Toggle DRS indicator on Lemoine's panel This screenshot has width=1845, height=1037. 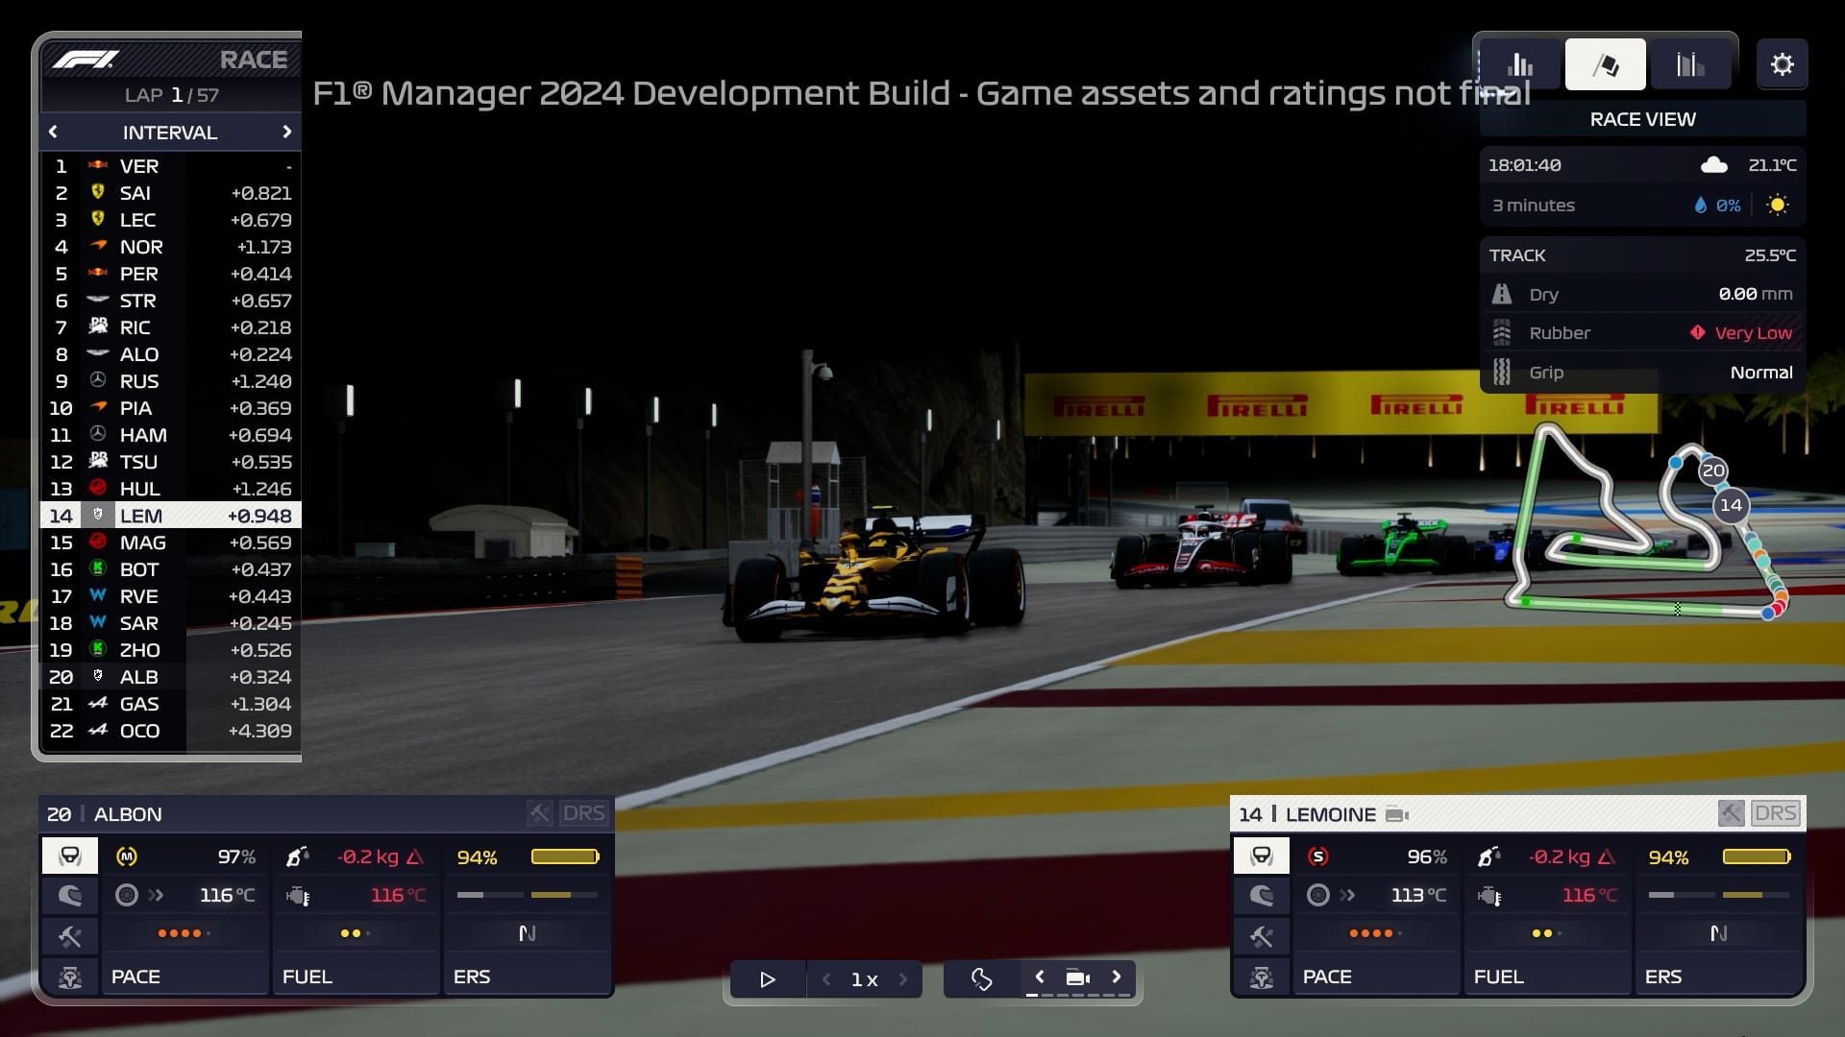point(1777,813)
